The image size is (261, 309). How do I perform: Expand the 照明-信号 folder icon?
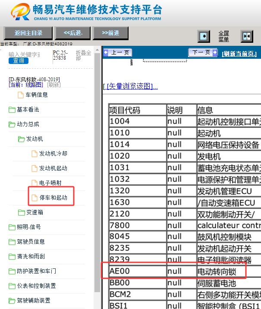click(12, 227)
